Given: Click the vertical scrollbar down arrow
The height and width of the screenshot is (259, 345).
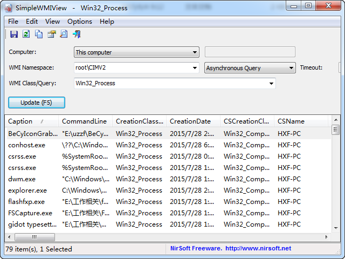Looking at the screenshot, I should pyautogui.click(x=336, y=228).
